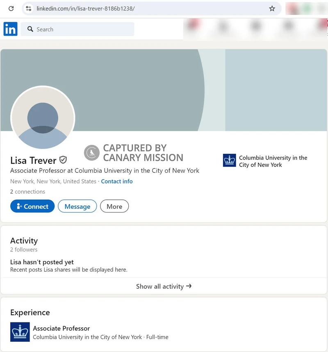Click the Columbia University crown logo beside the profile
The image size is (328, 352).
click(x=230, y=160)
